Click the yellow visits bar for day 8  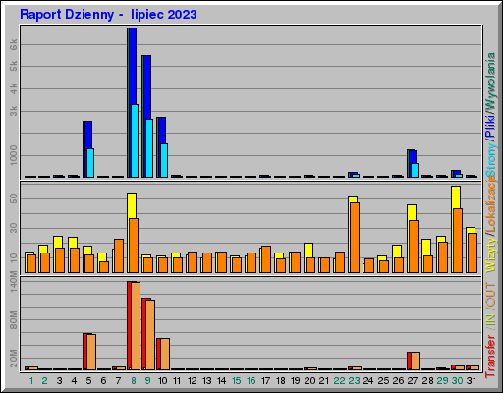132,205
